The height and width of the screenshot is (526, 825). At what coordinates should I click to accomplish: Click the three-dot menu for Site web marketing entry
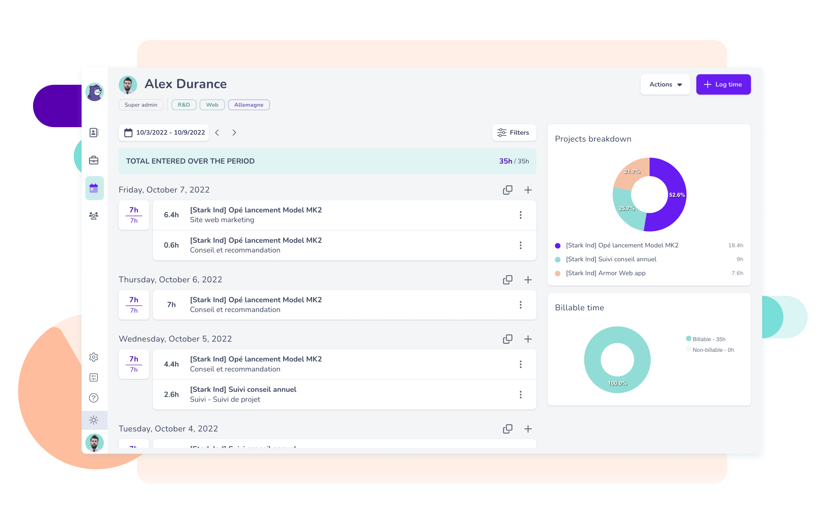coord(520,215)
